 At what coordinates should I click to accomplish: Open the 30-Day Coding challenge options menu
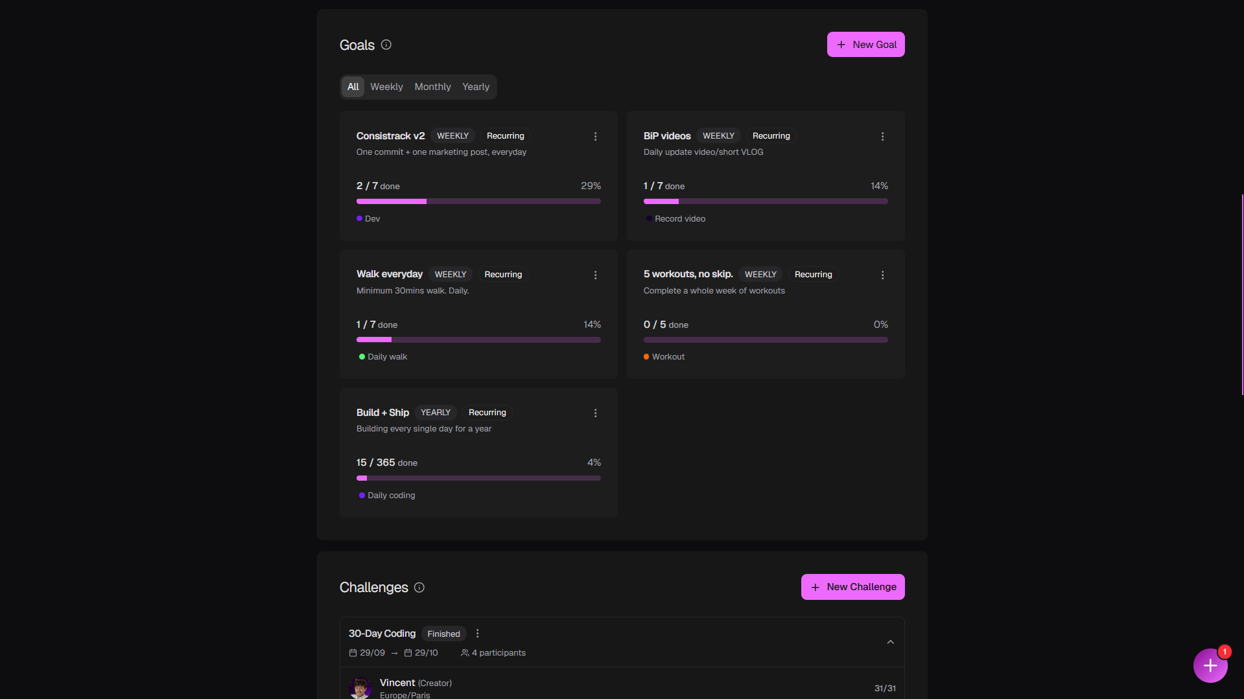(x=478, y=634)
